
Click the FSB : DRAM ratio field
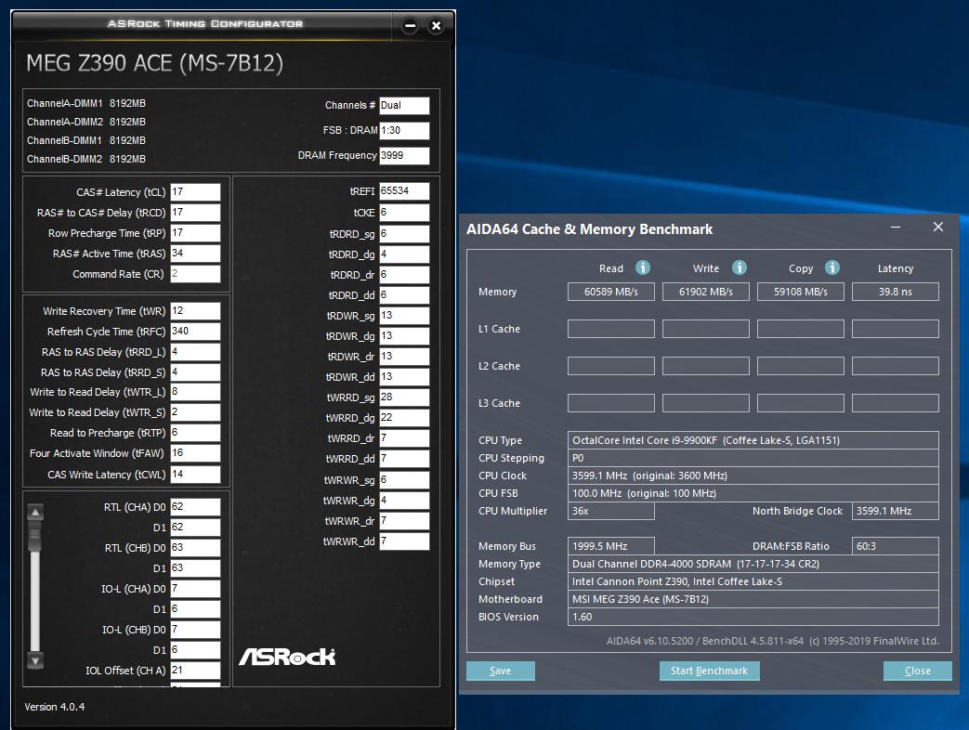[x=404, y=130]
